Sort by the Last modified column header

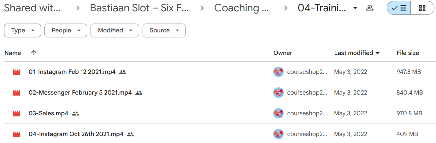tap(354, 53)
